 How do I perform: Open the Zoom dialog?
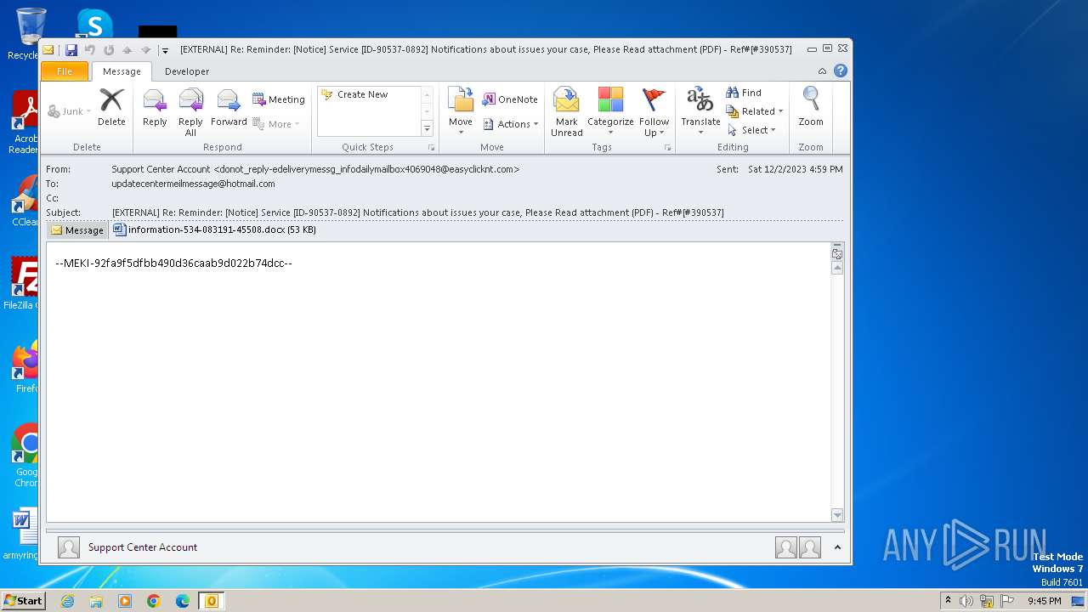tap(811, 108)
